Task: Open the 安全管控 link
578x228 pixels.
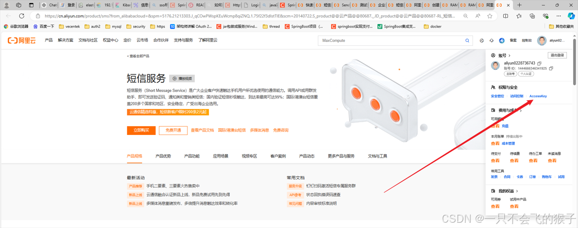Action: coord(498,96)
